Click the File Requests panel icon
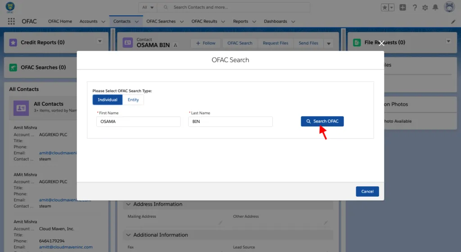This screenshot has width=461, height=252. pos(357,43)
